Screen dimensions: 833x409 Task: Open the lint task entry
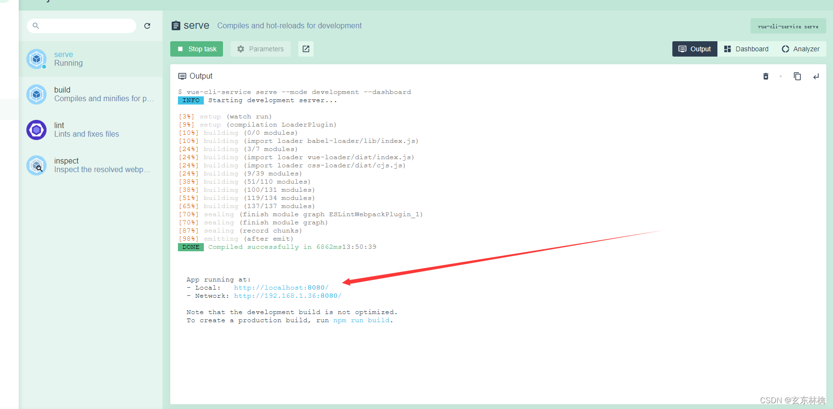[91, 130]
